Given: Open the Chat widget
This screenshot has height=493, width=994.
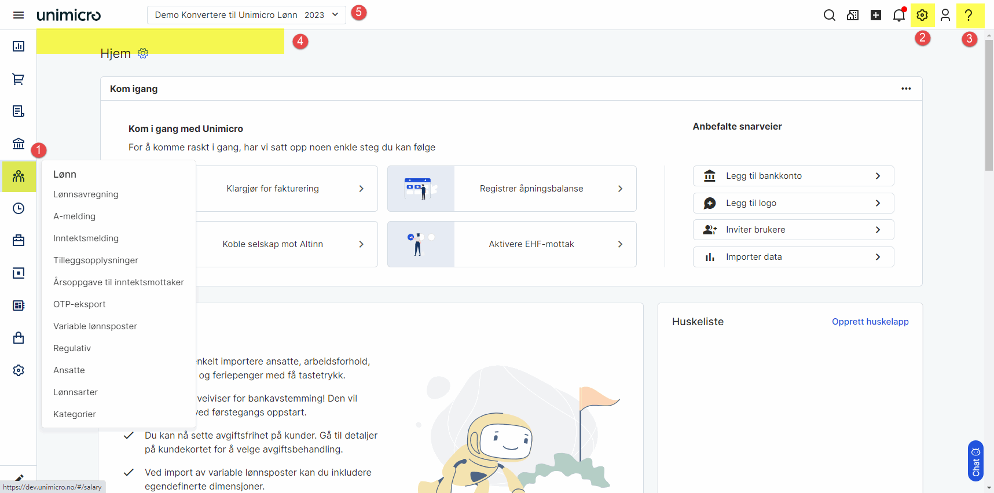Looking at the screenshot, I should coord(975,461).
